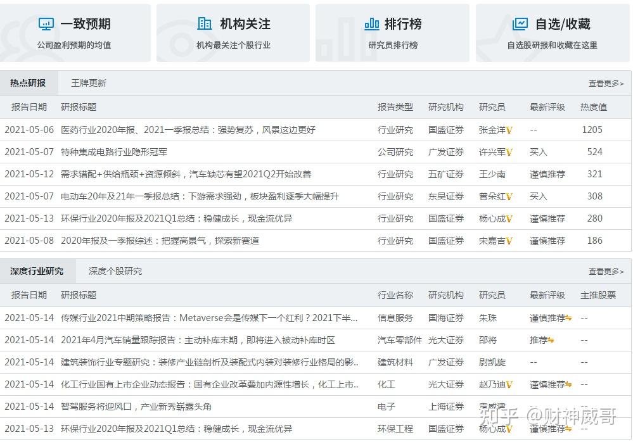Open report 2021年4月汽车销量跟踪报告
This screenshot has width=633, height=442.
(198, 340)
